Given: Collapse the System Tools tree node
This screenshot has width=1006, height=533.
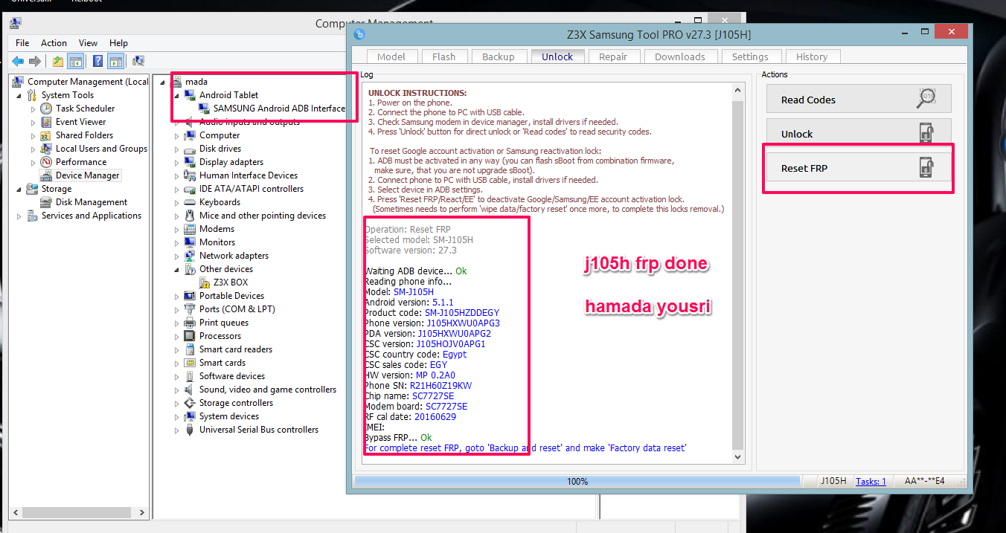Looking at the screenshot, I should pos(19,95).
